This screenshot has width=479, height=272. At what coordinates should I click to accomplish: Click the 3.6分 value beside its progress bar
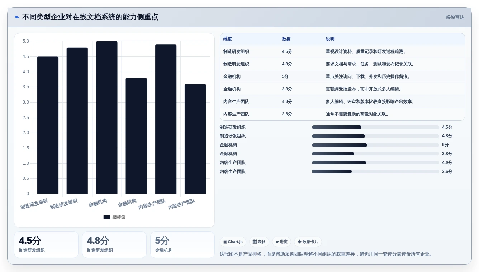[447, 172]
